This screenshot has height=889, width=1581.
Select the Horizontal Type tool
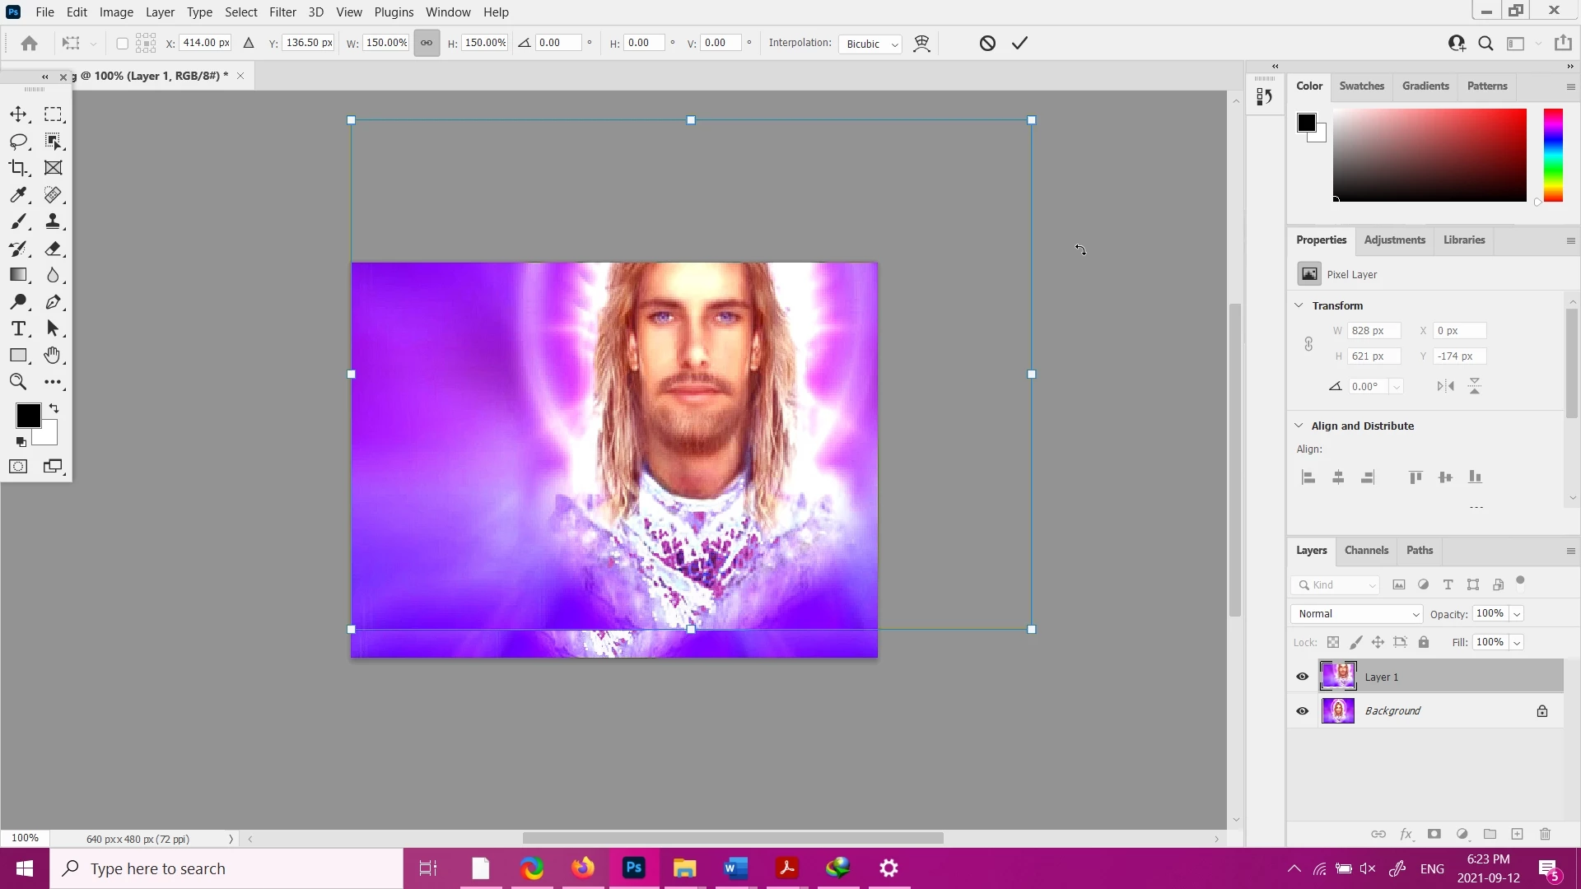point(18,328)
